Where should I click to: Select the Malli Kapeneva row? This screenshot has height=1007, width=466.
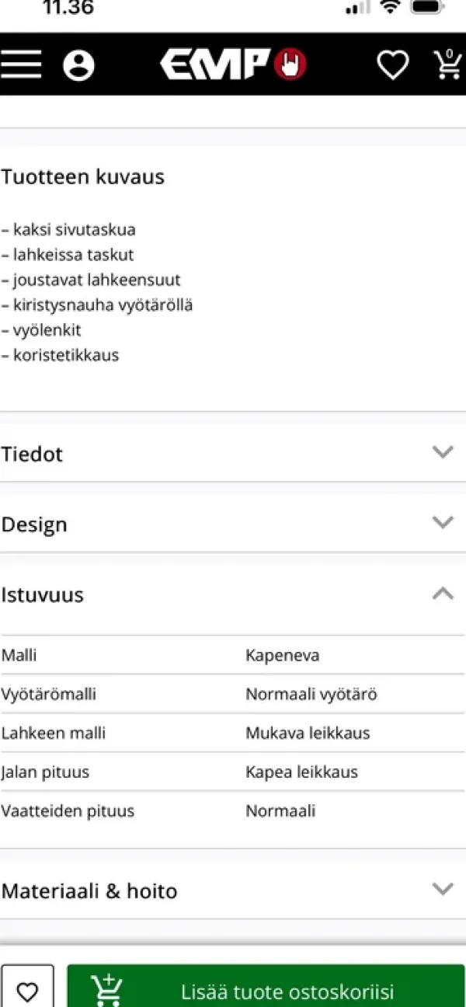point(233,655)
